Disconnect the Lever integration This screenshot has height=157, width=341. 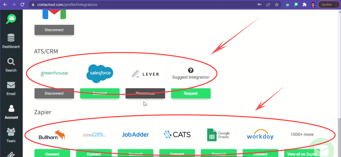pos(145,93)
